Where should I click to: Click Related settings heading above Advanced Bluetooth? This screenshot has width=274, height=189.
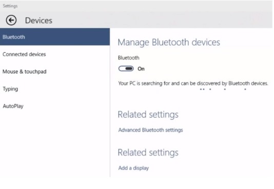(x=148, y=115)
